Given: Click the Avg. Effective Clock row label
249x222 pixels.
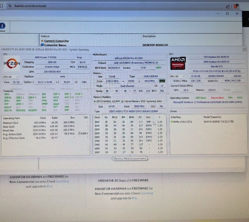Looking at the screenshot, I should (14, 138).
